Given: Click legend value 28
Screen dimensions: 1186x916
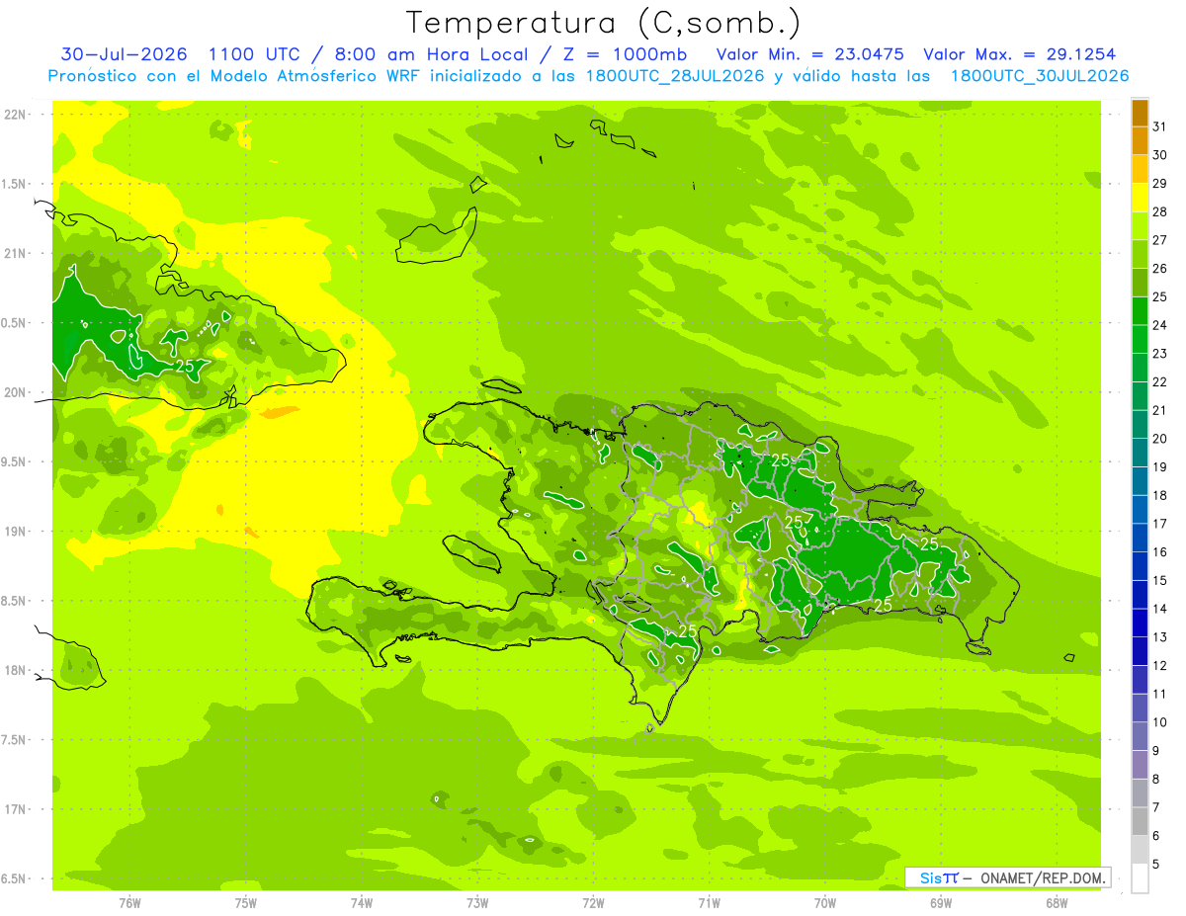Looking at the screenshot, I should [x=1160, y=211].
